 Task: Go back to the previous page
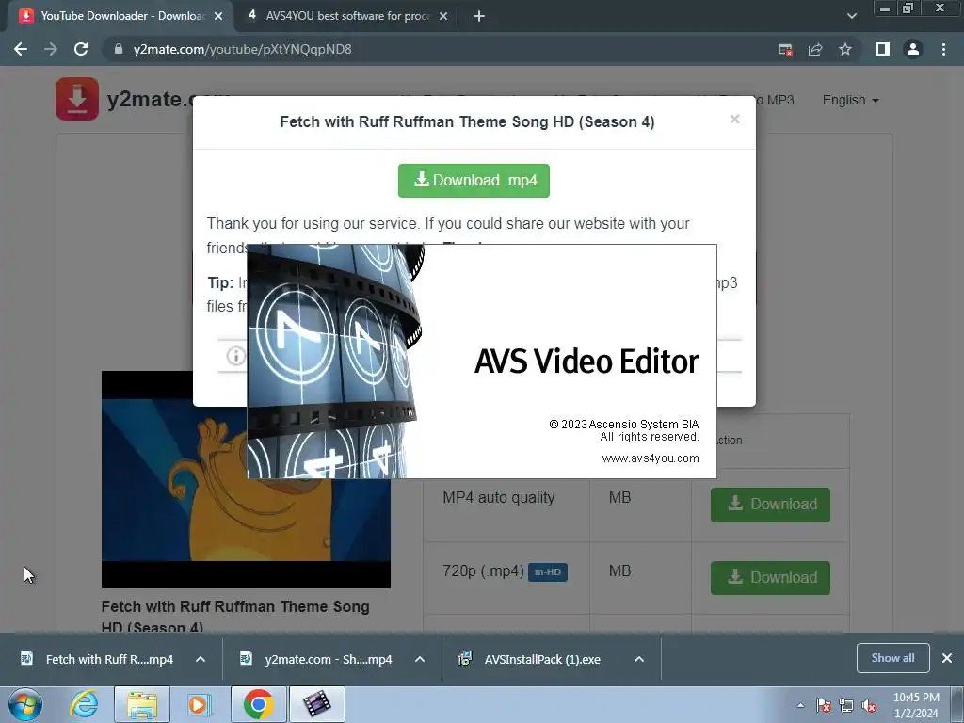[x=21, y=49]
